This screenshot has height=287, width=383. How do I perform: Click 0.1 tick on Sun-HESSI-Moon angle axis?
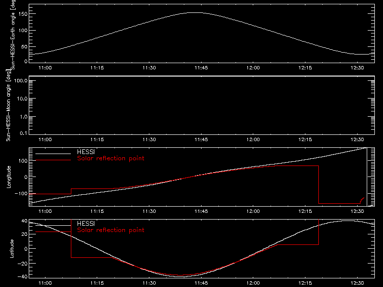[x=23, y=133]
